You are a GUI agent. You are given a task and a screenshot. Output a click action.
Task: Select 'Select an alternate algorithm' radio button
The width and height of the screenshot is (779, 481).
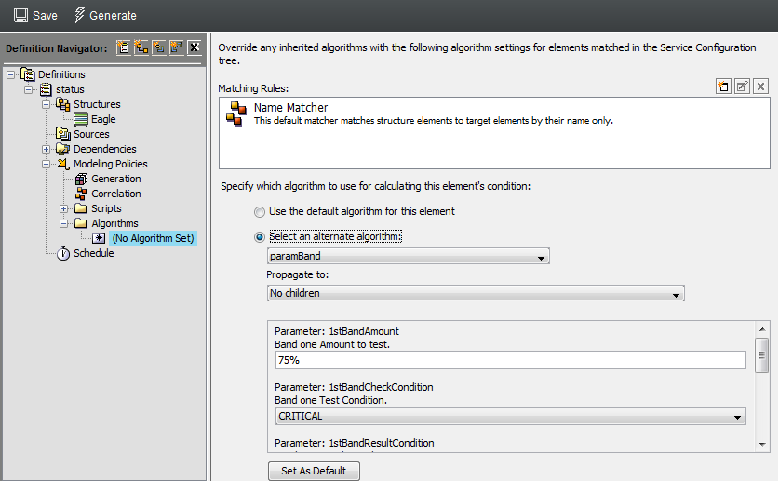(260, 237)
